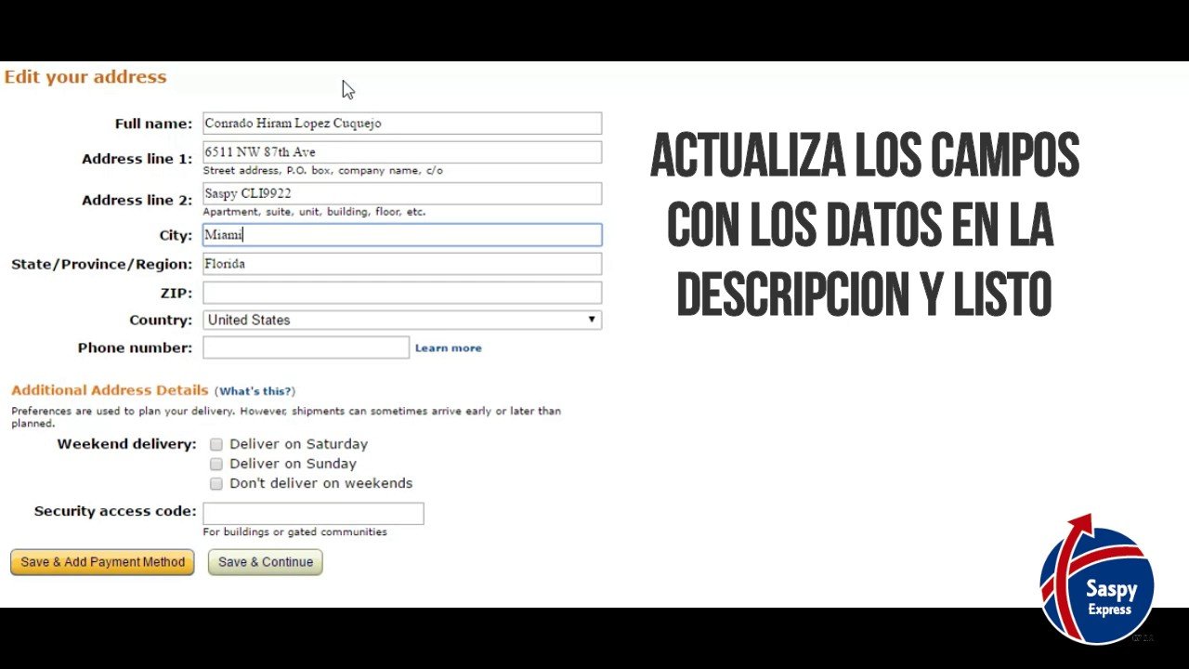This screenshot has height=669, width=1189.
Task: Click the 'Additional Address Details' heading
Action: pos(110,390)
